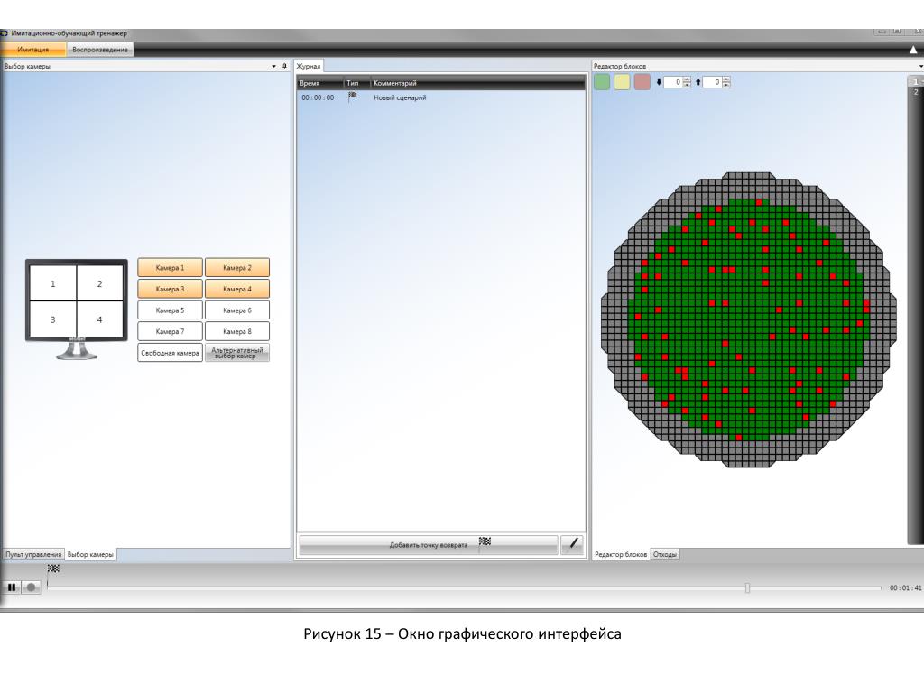Click the application icon in title bar
924x693 pixels.
pyautogui.click(x=5, y=33)
